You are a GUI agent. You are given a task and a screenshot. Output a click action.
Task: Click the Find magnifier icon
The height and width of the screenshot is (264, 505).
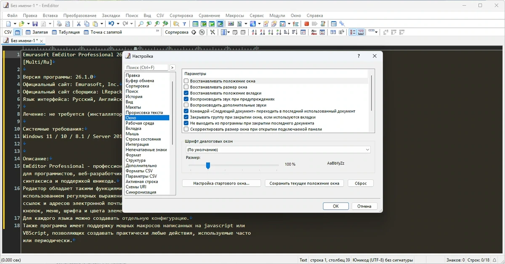click(141, 24)
